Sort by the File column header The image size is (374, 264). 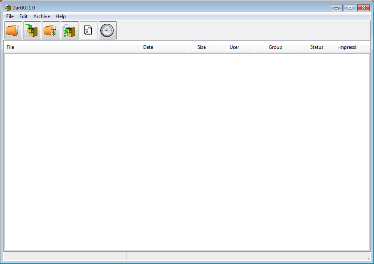[55, 47]
